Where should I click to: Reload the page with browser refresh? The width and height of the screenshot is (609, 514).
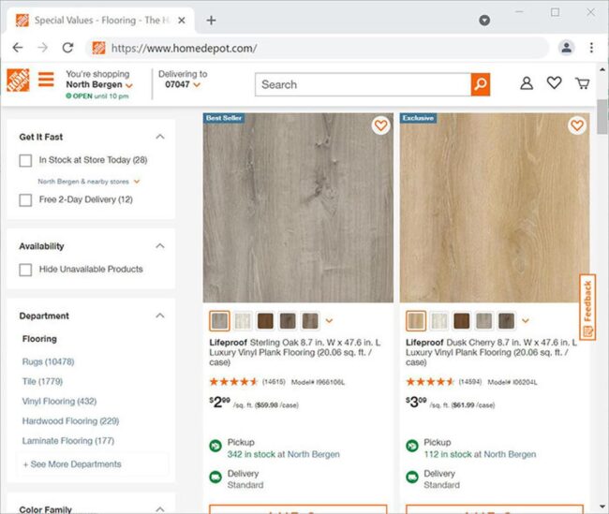[68, 48]
